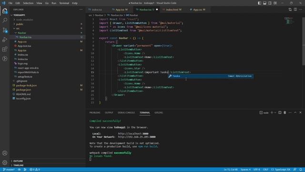305x172 pixels.
Task: Toggle the secondary sidebar layout icon
Action: pyautogui.click(x=270, y=3)
